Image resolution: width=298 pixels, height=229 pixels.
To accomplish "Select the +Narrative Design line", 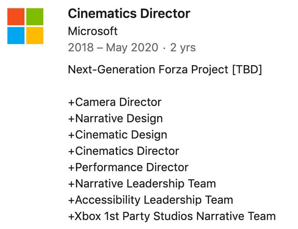I will (x=115, y=119).
